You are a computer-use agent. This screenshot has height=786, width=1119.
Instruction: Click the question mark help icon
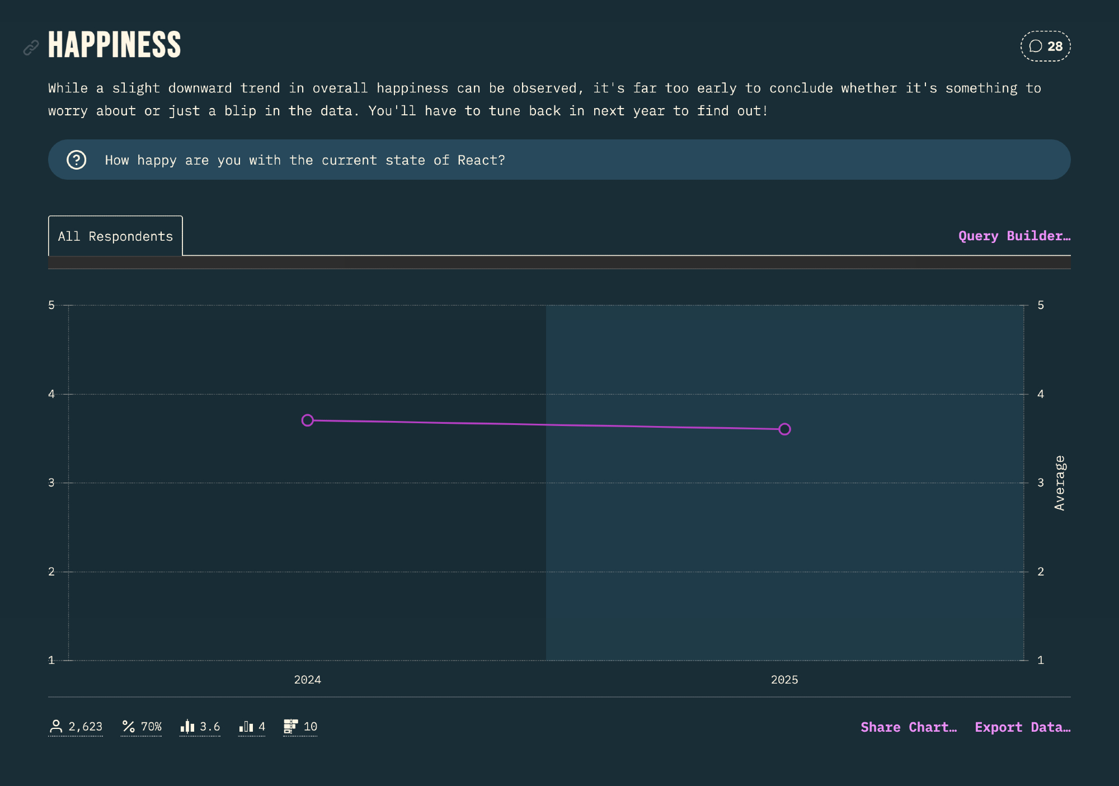click(77, 160)
